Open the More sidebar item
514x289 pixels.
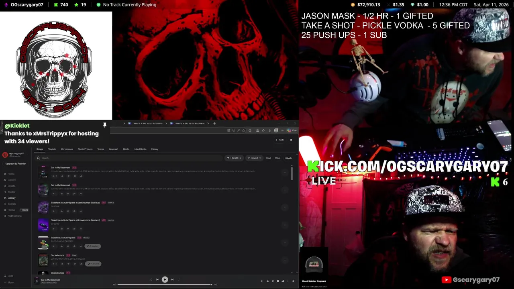coord(8,282)
